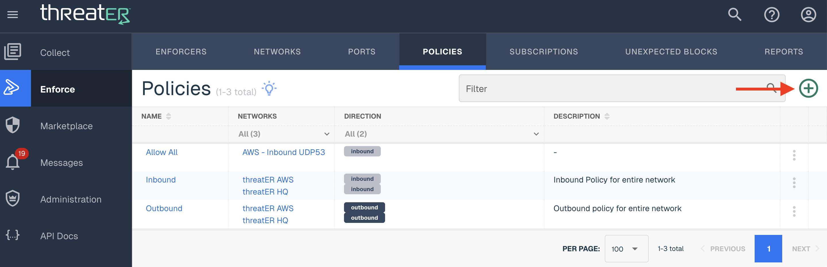Image resolution: width=827 pixels, height=267 pixels.
Task: Expand the Networks filter dropdown All (3)
Action: point(284,134)
